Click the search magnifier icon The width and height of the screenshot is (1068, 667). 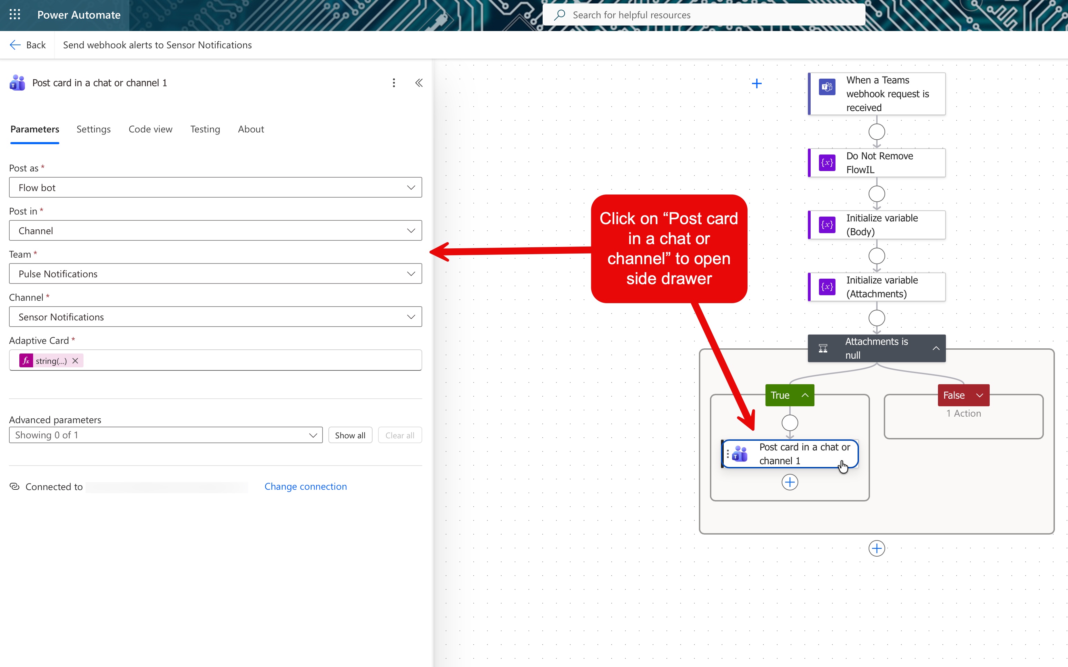click(x=560, y=15)
